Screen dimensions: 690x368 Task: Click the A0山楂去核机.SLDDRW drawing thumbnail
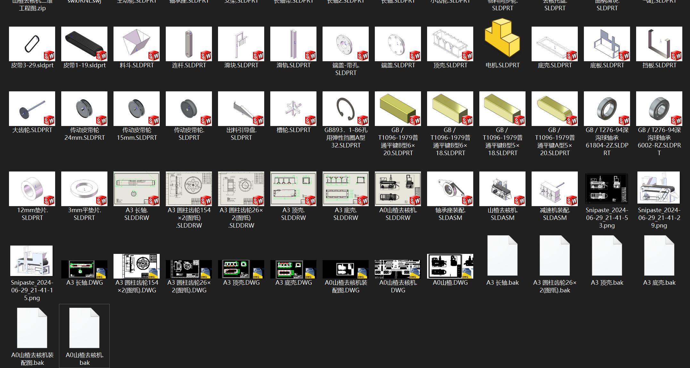click(398, 189)
